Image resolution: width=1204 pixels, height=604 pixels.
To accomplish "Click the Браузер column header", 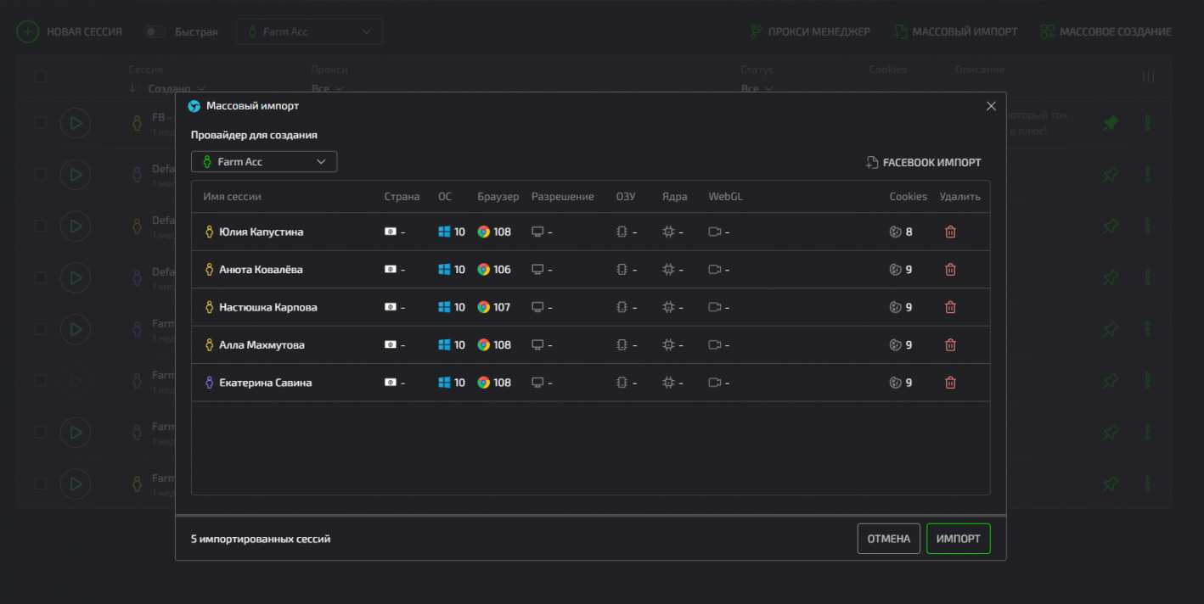I will point(498,196).
